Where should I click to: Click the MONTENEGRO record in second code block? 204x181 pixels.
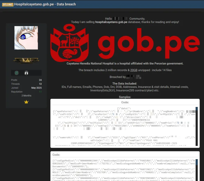pyautogui.click(x=123, y=179)
